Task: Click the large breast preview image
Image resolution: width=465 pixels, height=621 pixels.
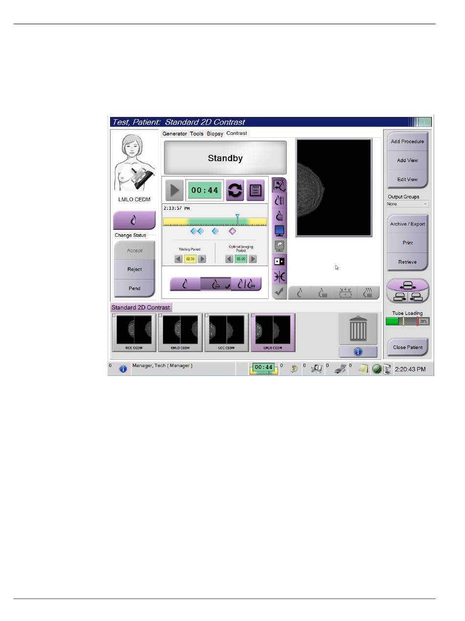Action: click(333, 188)
